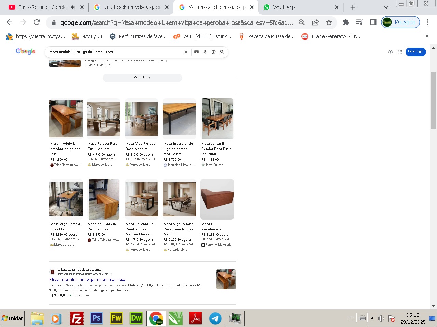Click the page vertical scrollbar thumb
This screenshot has height=327, width=437.
[x=433, y=100]
